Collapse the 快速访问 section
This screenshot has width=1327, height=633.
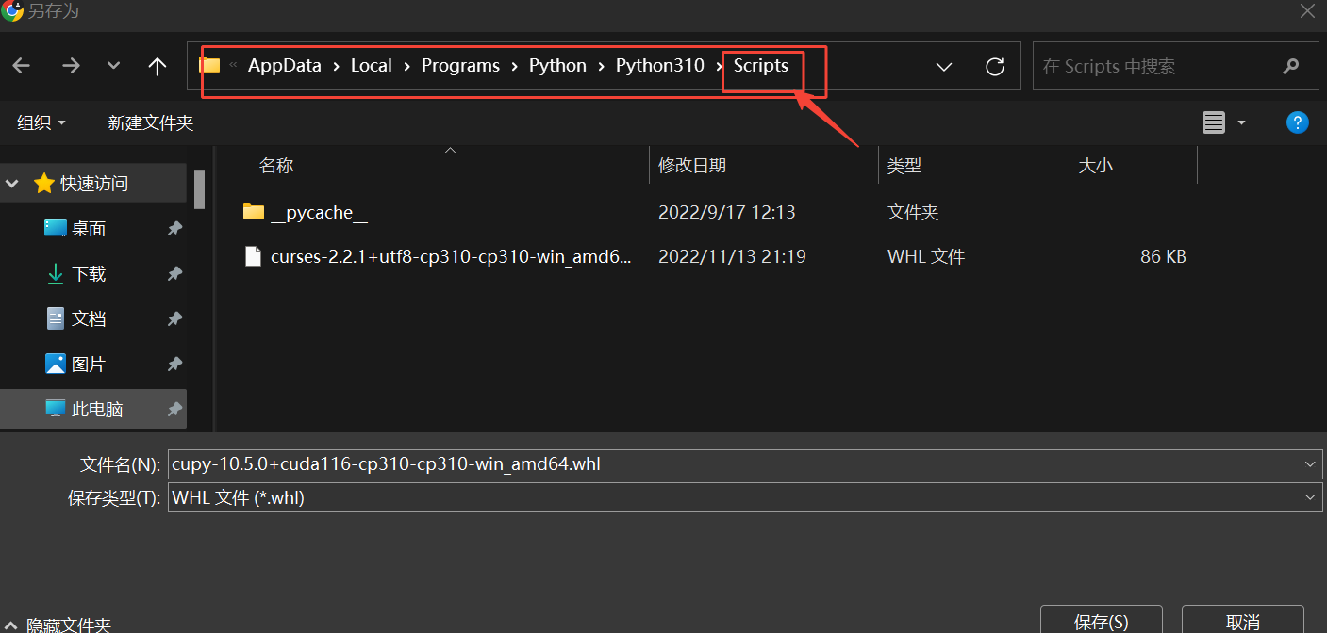(11, 183)
